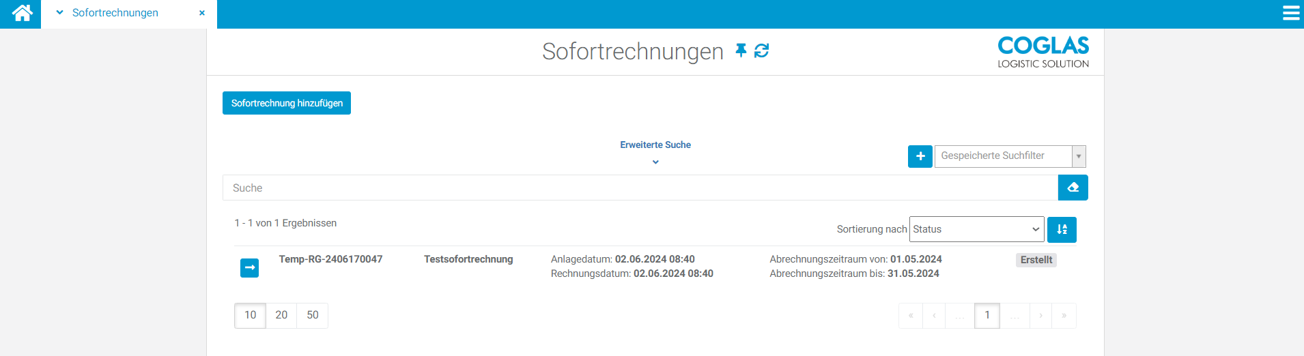This screenshot has height=356, width=1304.
Task: Open the Sortierung nach Status dropdown
Action: [x=976, y=229]
